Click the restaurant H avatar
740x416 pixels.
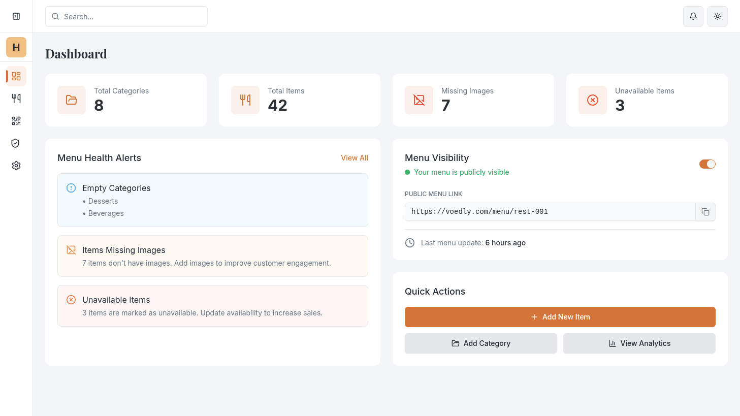point(16,47)
